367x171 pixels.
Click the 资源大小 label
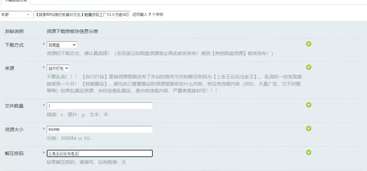point(14,130)
